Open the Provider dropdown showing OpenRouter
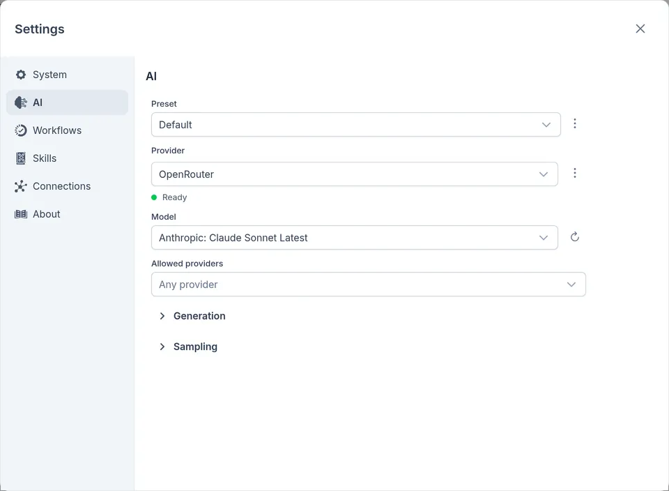 (x=355, y=174)
